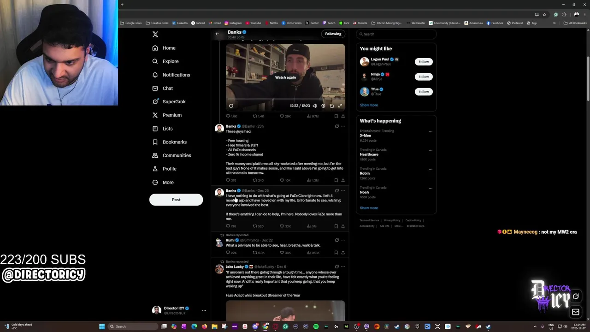
Task: Open the X-Men trending topic
Action: click(366, 136)
